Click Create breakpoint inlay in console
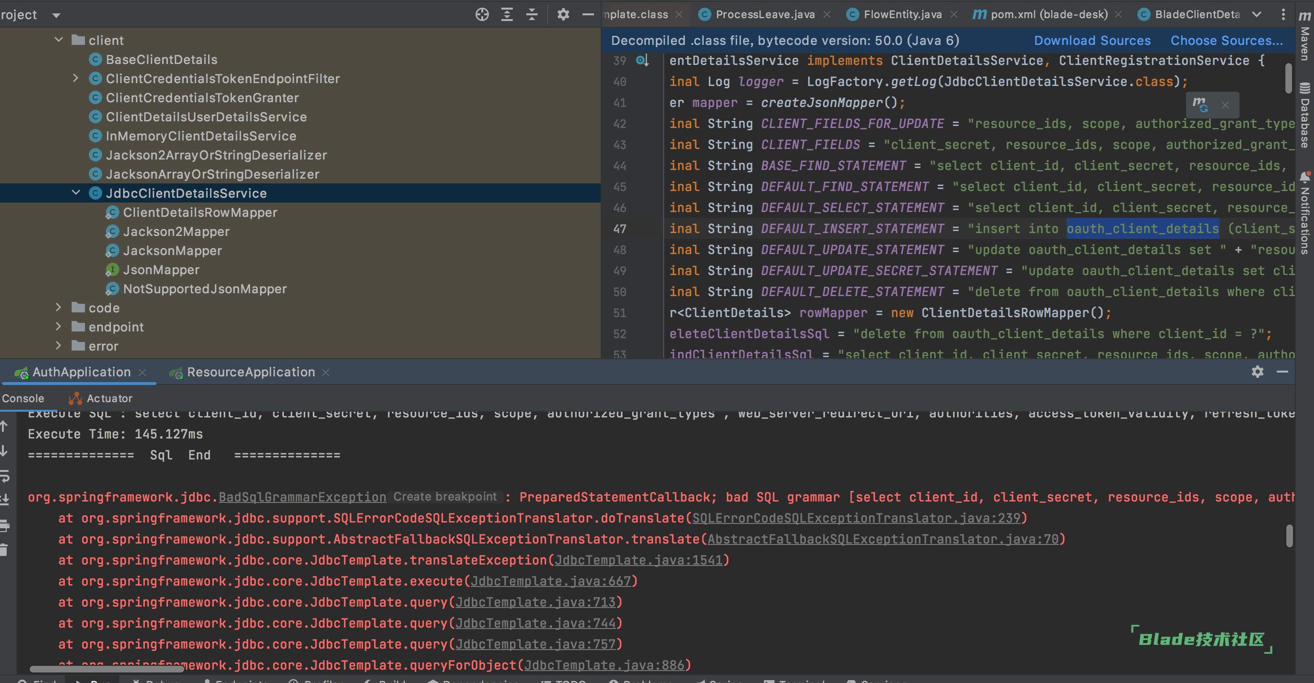The width and height of the screenshot is (1314, 683). [445, 497]
